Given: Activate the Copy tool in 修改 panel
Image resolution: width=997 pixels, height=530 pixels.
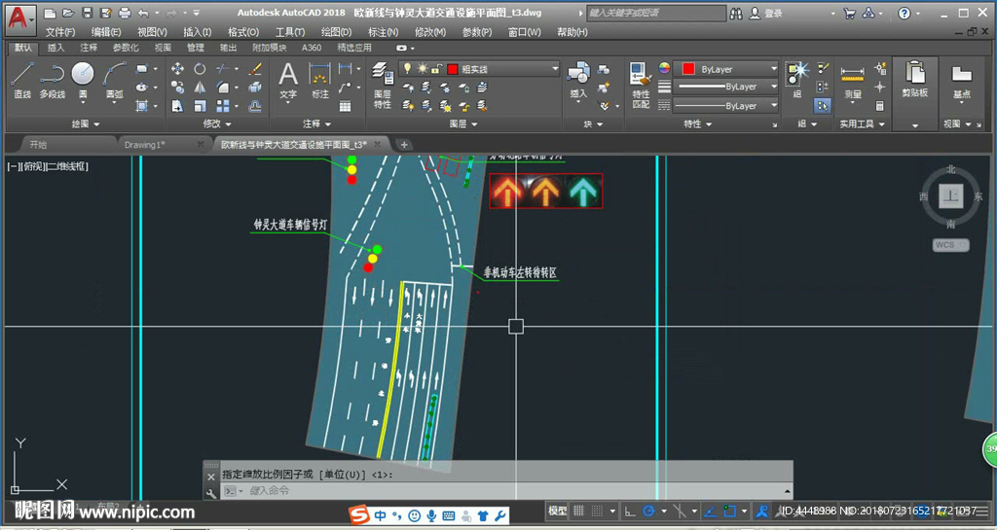Looking at the screenshot, I should [178, 87].
